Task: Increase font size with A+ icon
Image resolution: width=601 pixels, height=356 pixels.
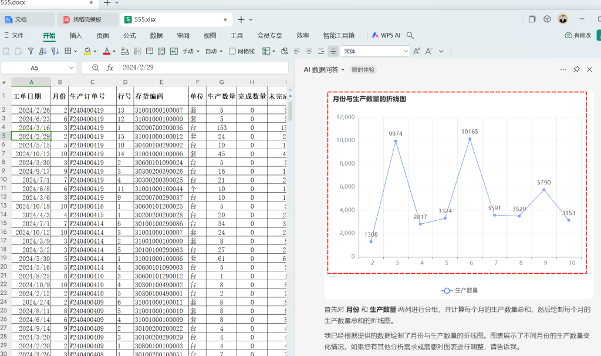Action: (417, 51)
